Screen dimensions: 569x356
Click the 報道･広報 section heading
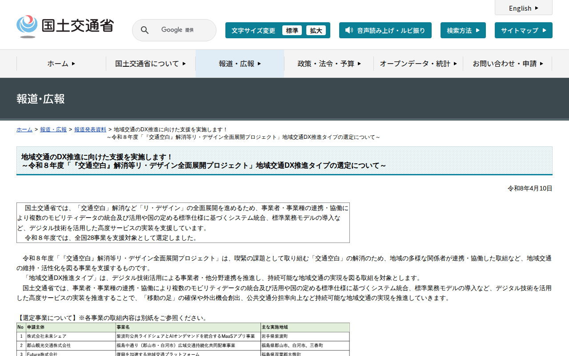(x=40, y=99)
